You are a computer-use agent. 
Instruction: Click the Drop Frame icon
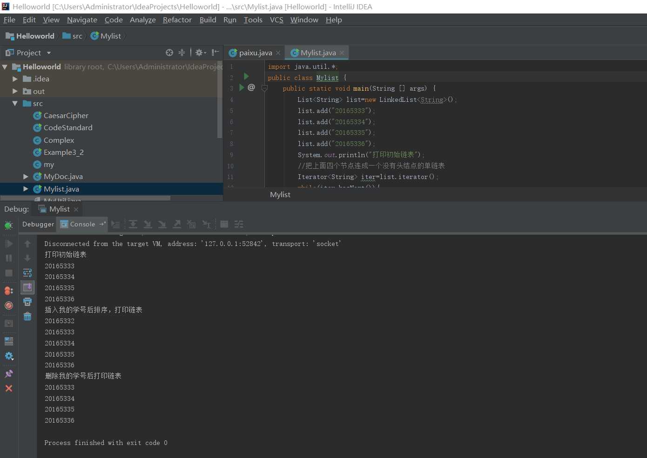pyautogui.click(x=191, y=225)
